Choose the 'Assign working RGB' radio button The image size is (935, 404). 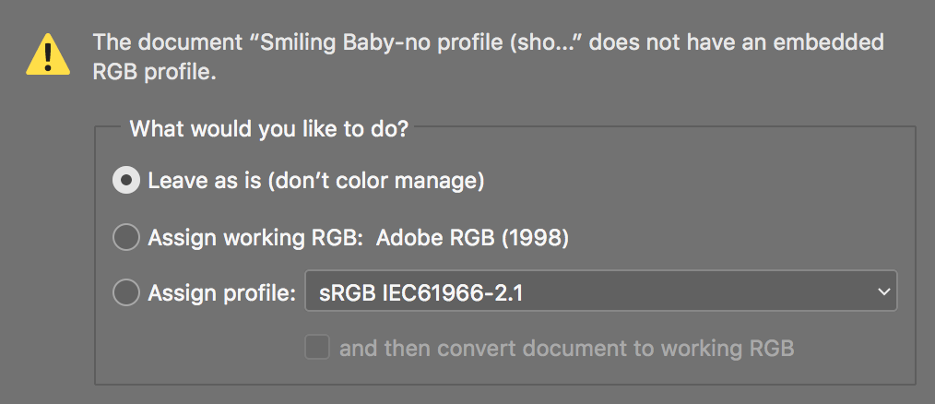click(x=125, y=238)
